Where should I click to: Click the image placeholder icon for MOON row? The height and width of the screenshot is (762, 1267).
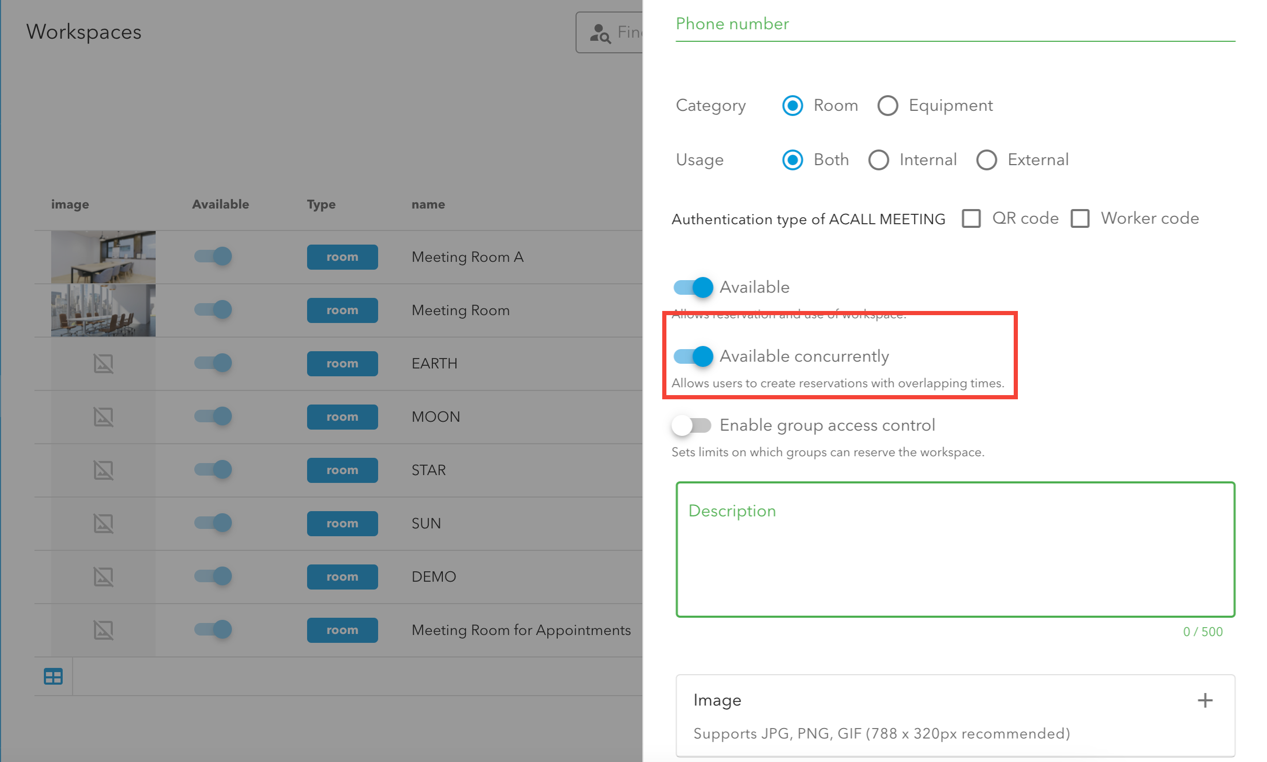(x=103, y=417)
